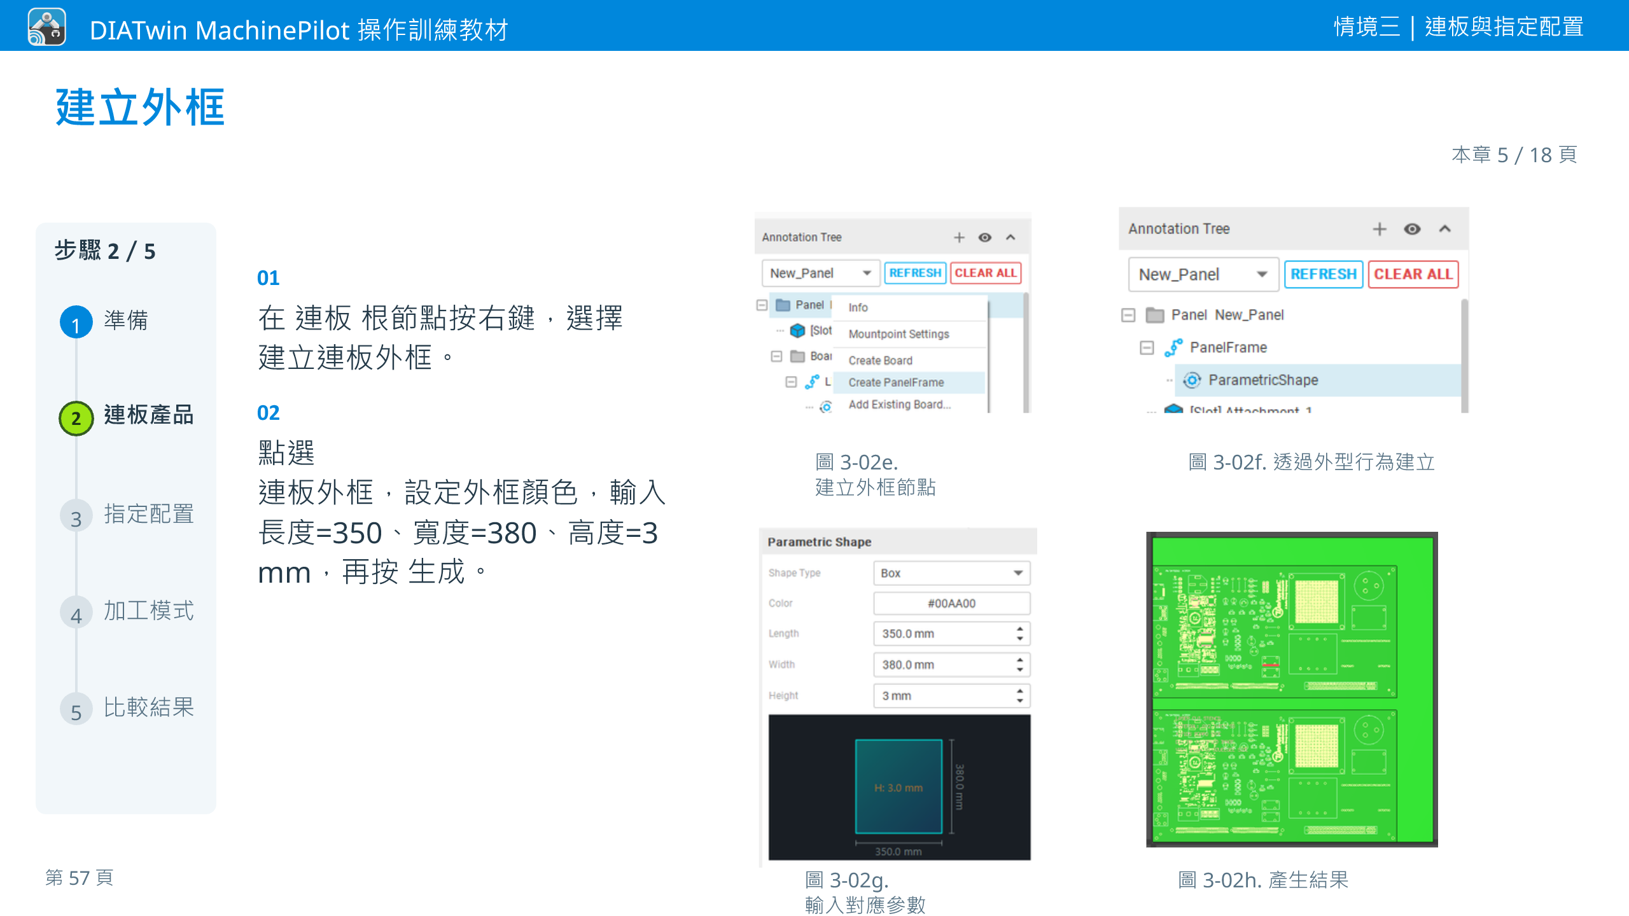Click the DIATwin MachinePilot logo icon
This screenshot has height=916, width=1629.
[x=47, y=27]
